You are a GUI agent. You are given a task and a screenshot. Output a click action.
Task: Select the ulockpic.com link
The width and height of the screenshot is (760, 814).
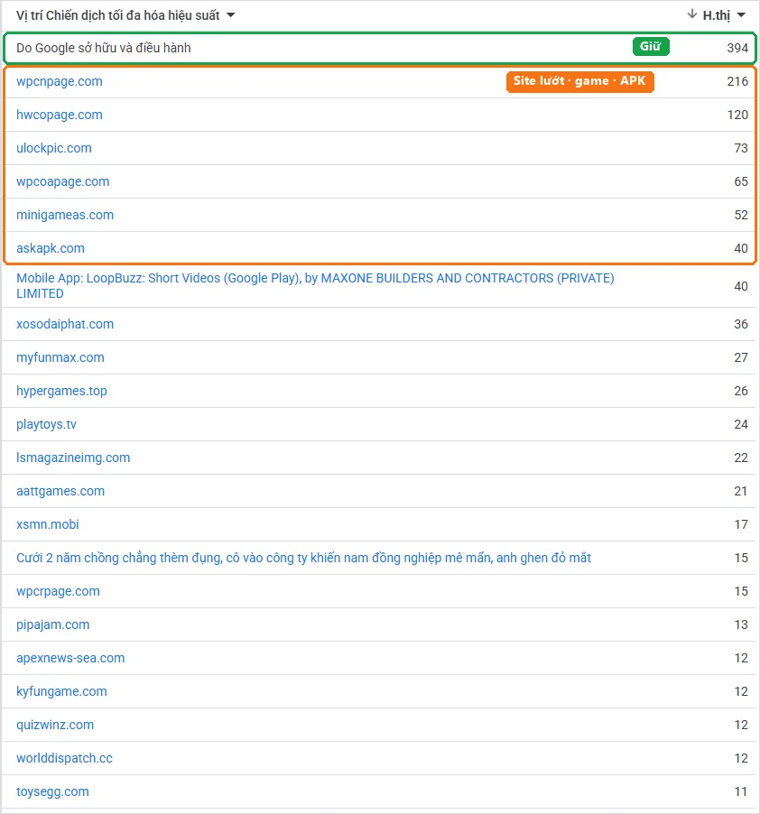tap(54, 148)
